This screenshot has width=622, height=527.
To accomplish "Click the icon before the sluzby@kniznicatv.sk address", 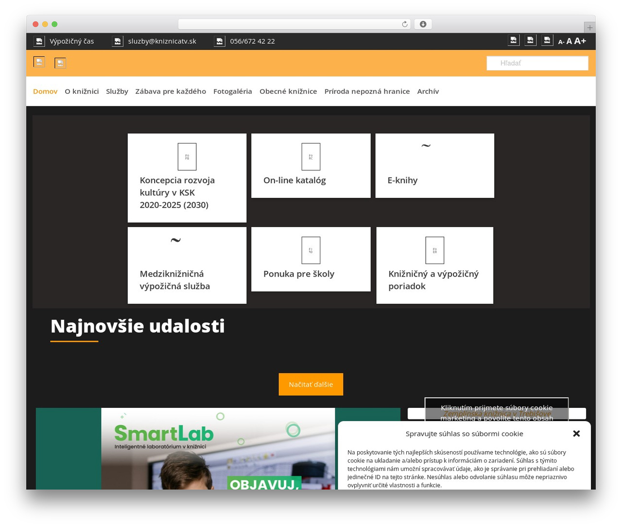I will [118, 41].
